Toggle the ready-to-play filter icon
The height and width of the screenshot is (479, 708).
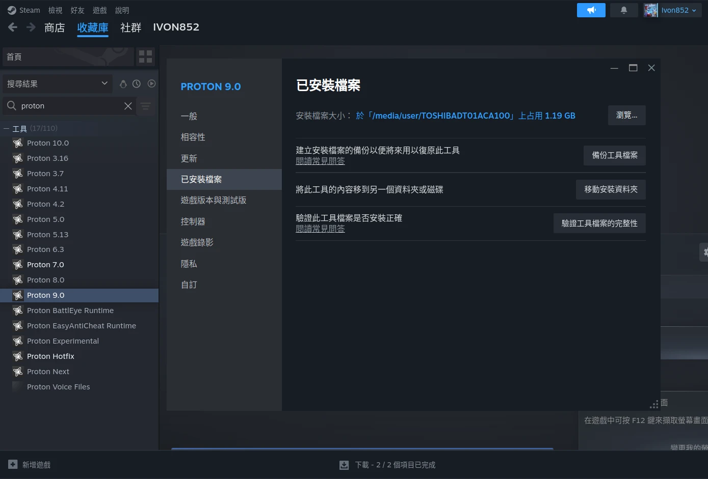click(151, 84)
